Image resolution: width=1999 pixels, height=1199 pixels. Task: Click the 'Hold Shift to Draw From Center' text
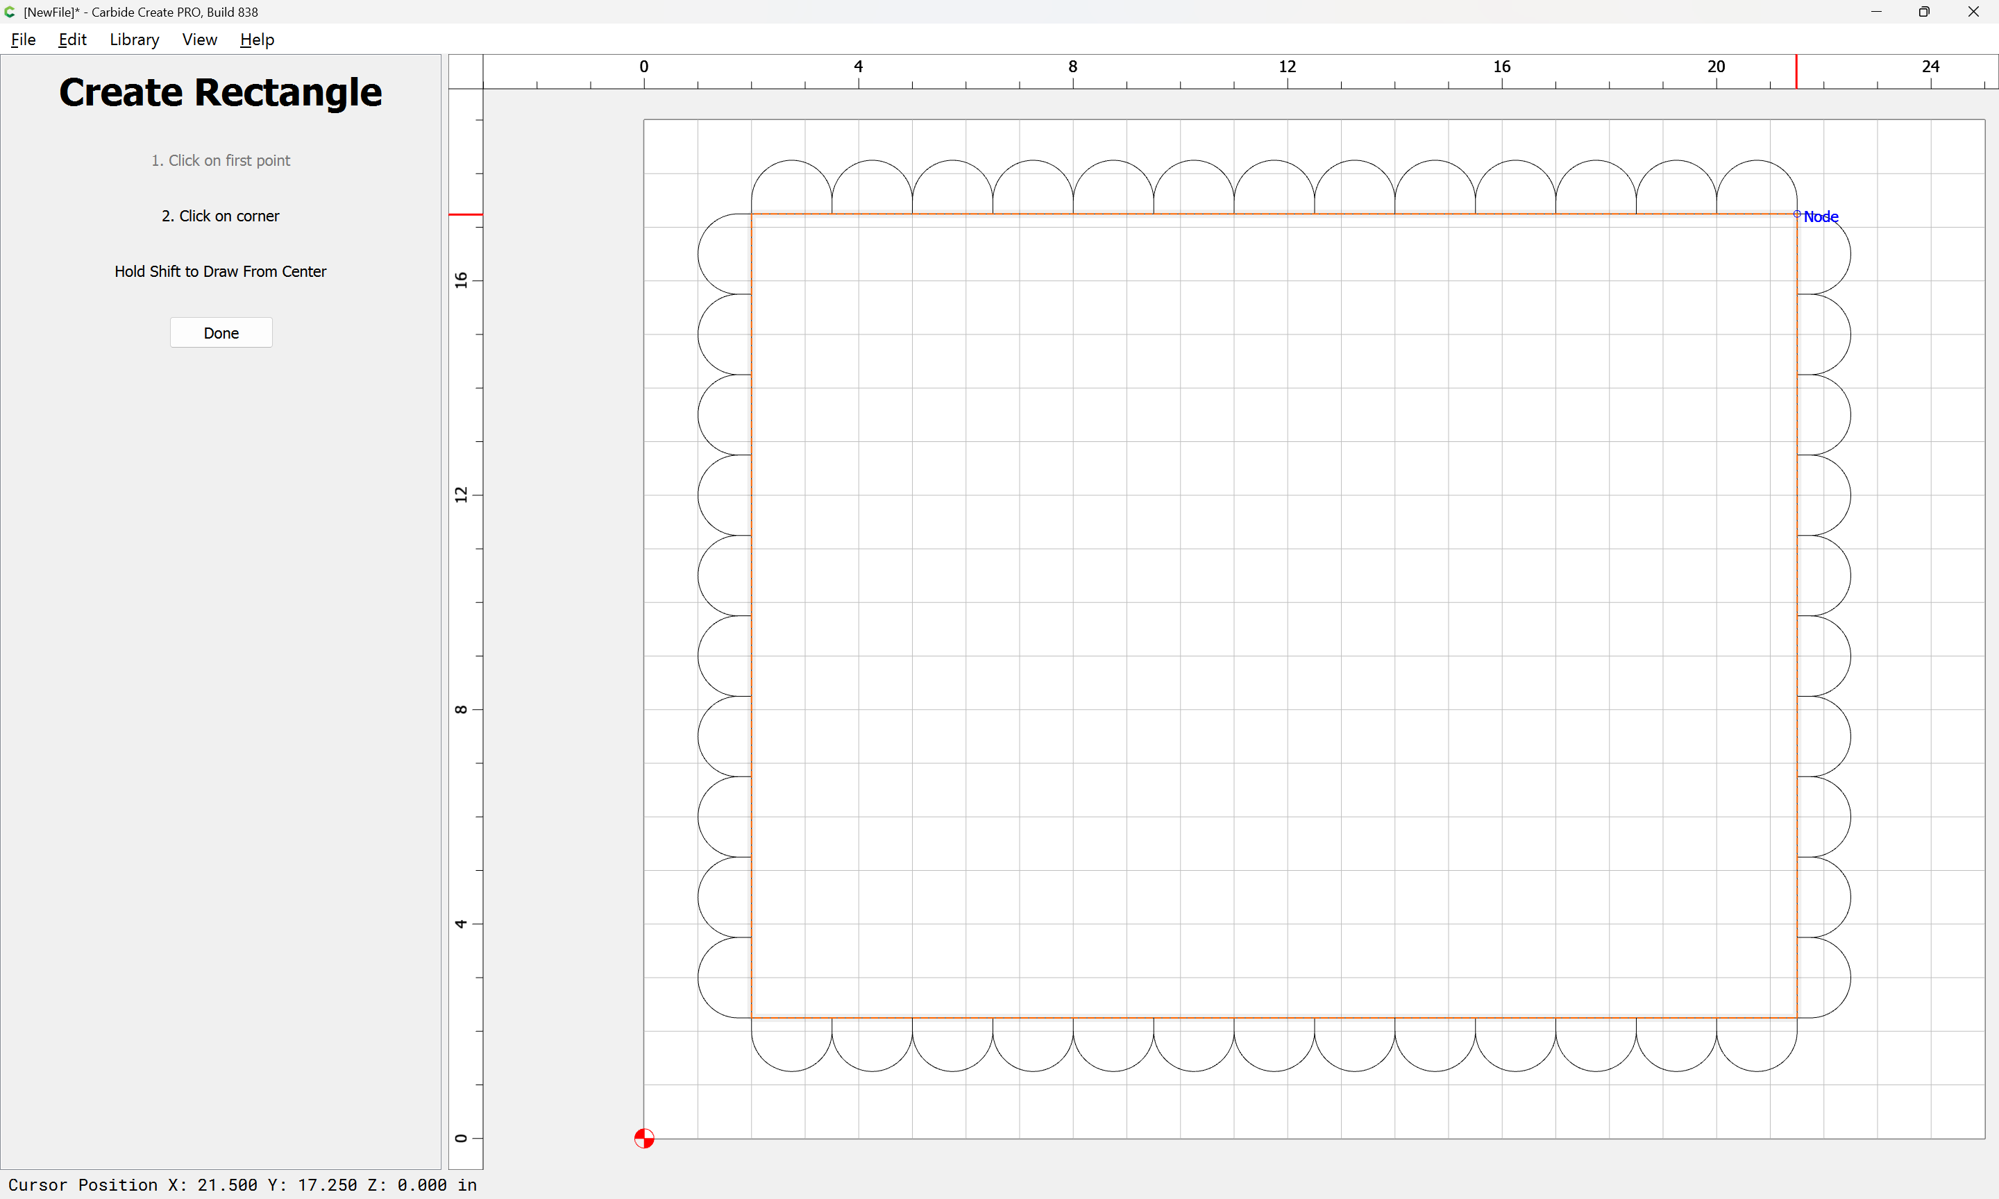[x=220, y=271]
